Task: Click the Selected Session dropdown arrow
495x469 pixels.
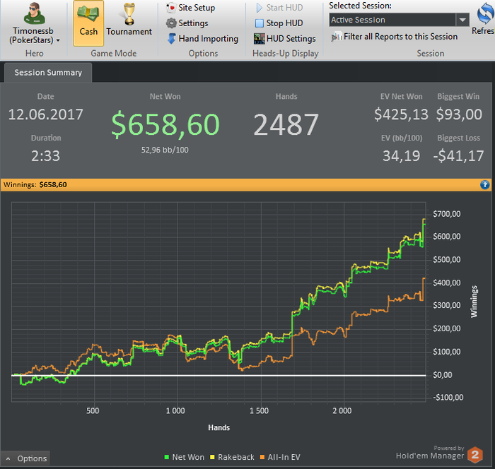Action: click(x=462, y=20)
